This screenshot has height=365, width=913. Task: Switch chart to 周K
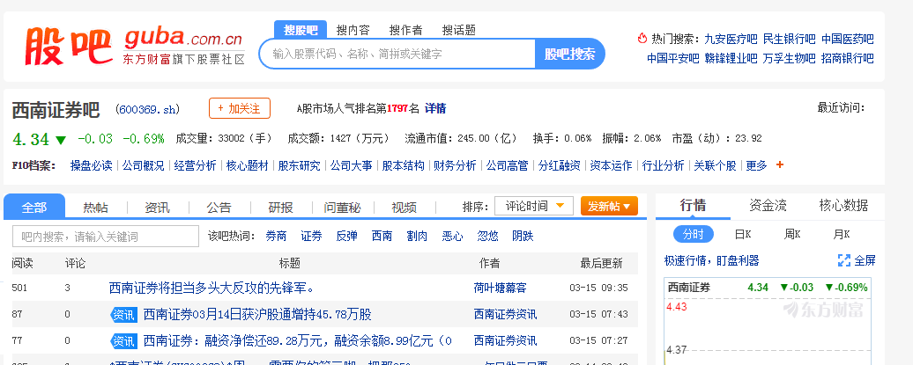coord(792,234)
